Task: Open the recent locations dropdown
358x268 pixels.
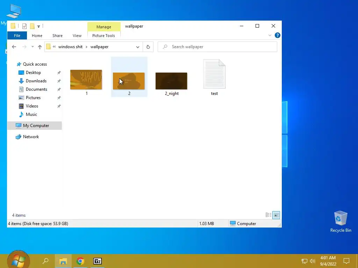Action: click(33, 47)
